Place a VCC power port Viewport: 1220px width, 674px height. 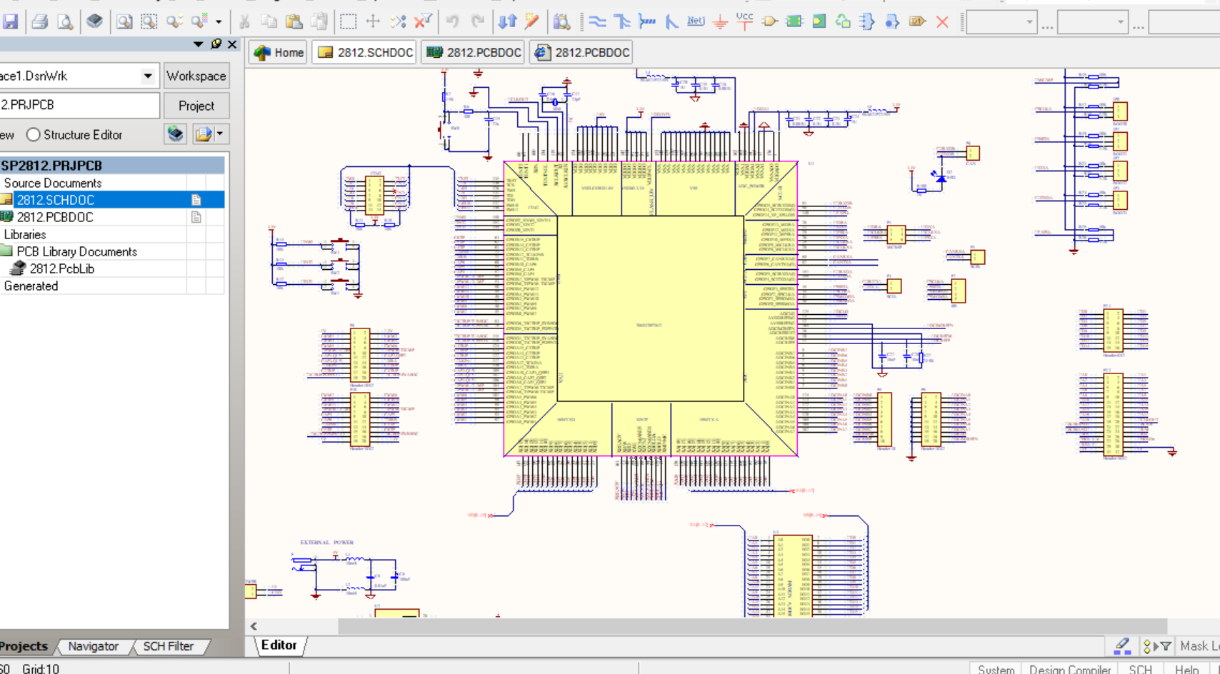745,21
